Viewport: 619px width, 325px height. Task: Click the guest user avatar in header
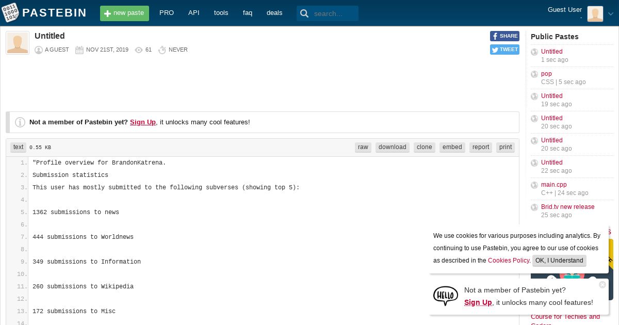(x=595, y=14)
